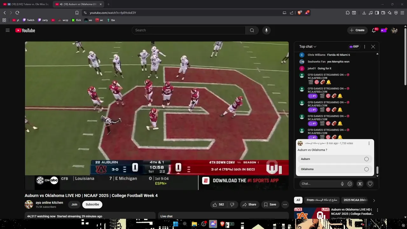Open chat emoji picker

[x=350, y=184]
